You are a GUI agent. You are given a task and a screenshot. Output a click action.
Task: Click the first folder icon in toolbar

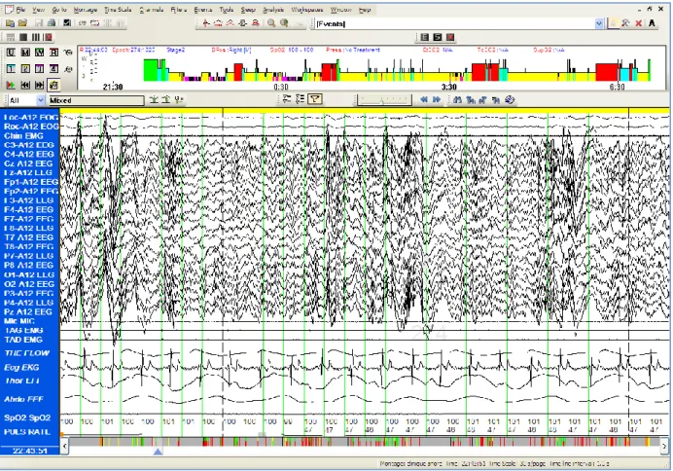click(10, 23)
